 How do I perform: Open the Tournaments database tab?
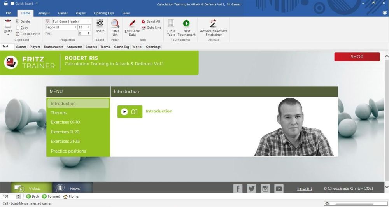(53, 47)
